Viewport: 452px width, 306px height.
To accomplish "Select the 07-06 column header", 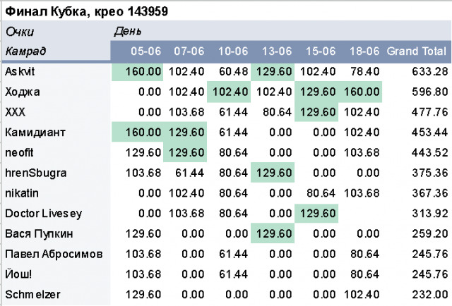I will click(189, 51).
